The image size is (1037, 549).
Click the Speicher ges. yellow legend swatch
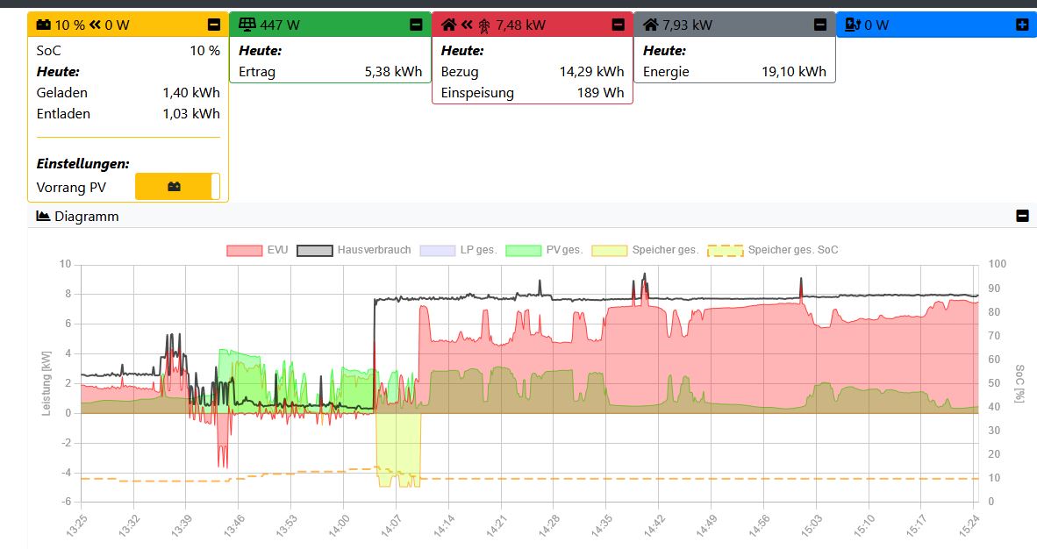[x=610, y=250]
